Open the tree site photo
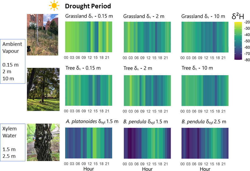Screen dimensions: 250x171 coord(42,89)
